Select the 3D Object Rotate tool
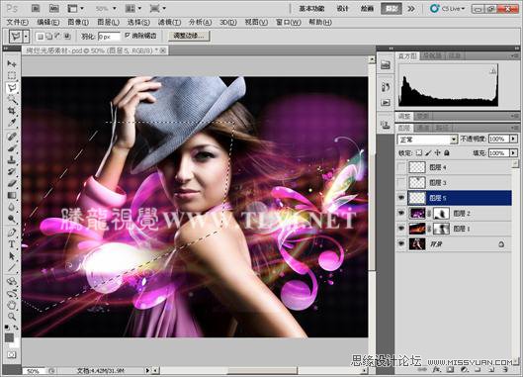523x377 pixels. (x=12, y=281)
